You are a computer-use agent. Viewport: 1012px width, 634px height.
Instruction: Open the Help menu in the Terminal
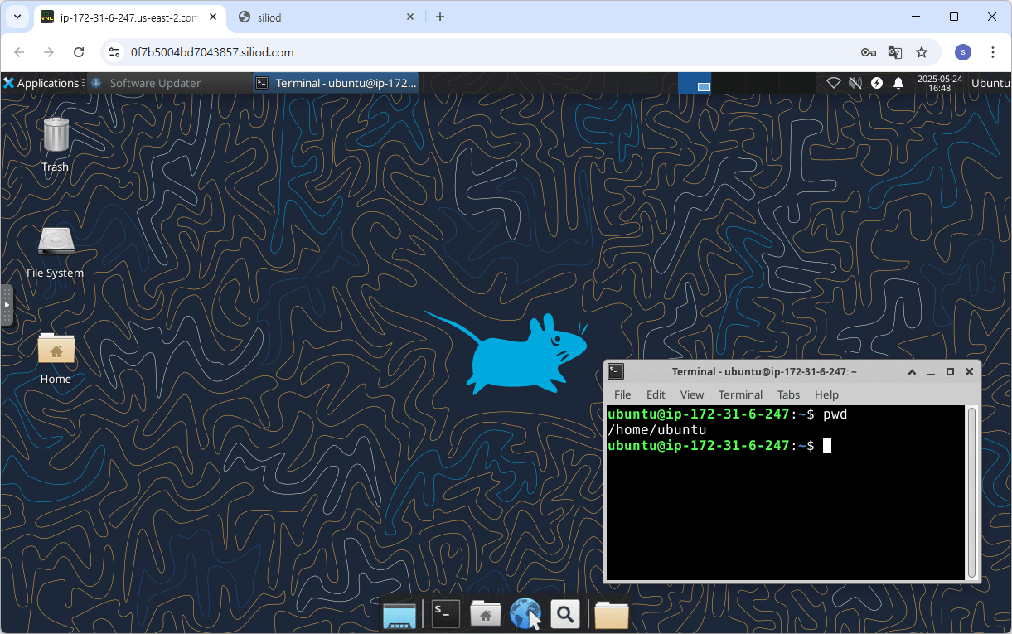coord(826,394)
